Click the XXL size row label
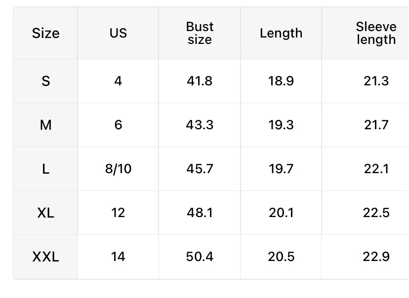This screenshot has height=298, width=409. pos(45,257)
